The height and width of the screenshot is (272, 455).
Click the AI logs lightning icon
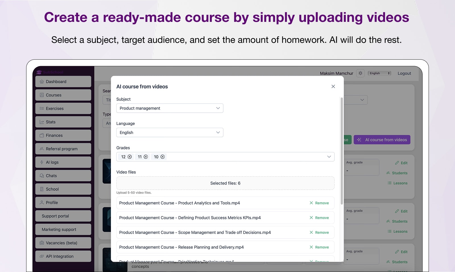click(42, 162)
